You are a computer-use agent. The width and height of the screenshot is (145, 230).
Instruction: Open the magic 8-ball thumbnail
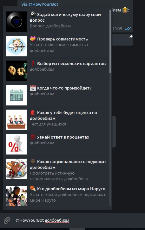(x=16, y=22)
